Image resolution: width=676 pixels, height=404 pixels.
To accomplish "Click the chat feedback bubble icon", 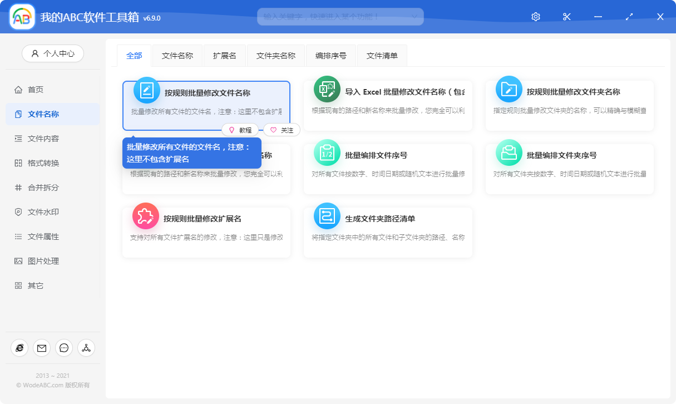I will pyautogui.click(x=64, y=347).
